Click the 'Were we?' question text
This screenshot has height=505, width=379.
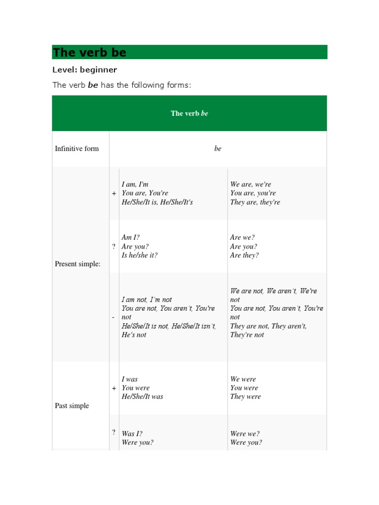tap(245, 434)
